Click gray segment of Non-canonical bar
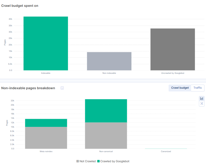Image resolution: width=206 pixels, height=165 pixels. [106, 135]
